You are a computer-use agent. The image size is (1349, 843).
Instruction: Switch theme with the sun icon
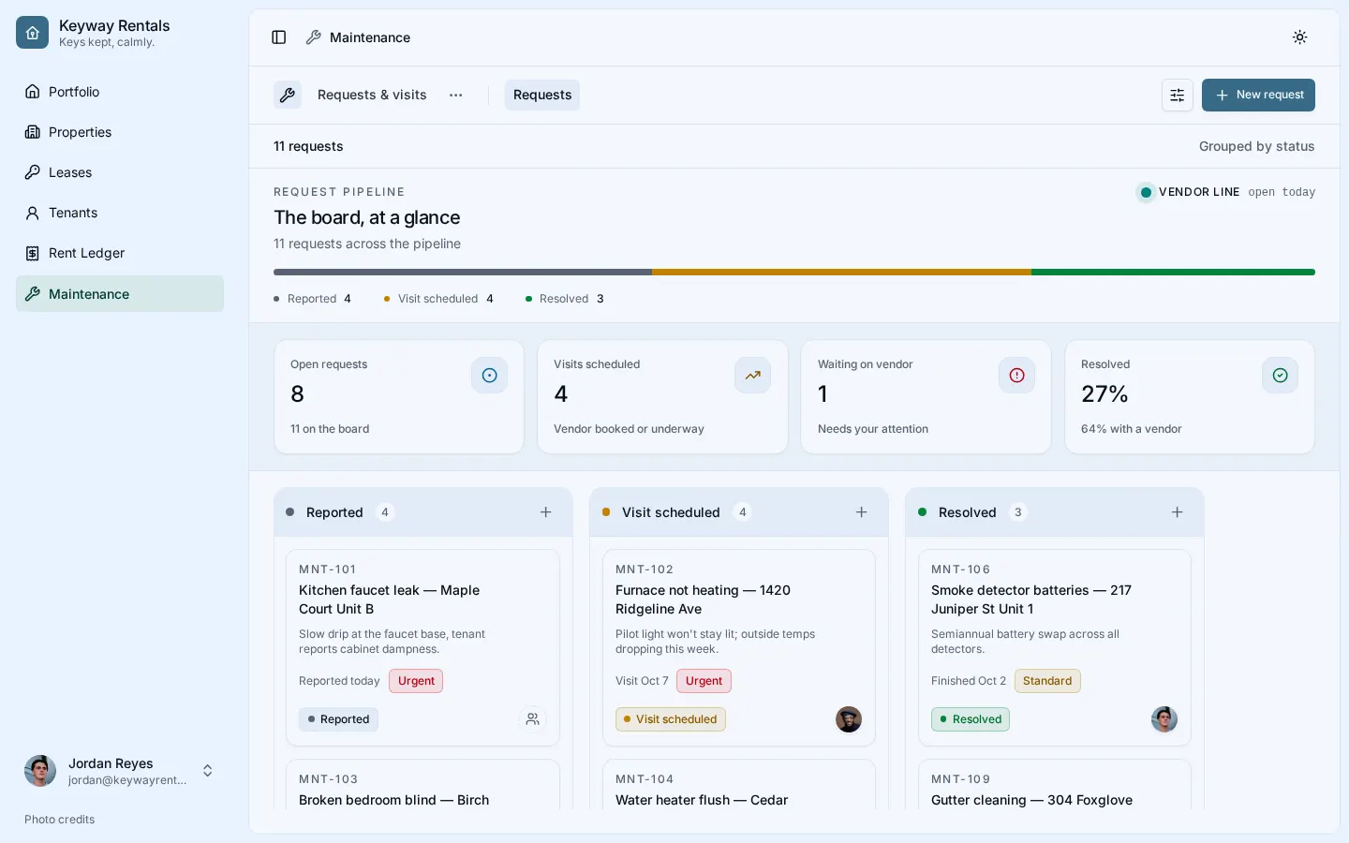point(1299,37)
